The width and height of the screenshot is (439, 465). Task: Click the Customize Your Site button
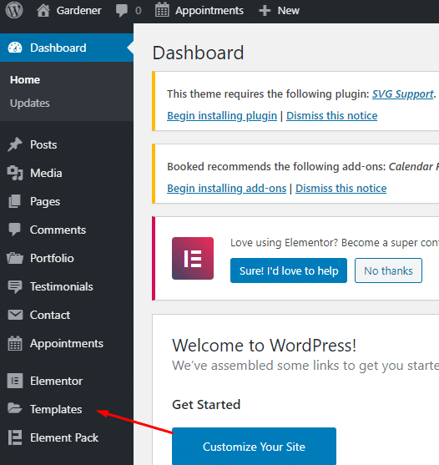(254, 447)
